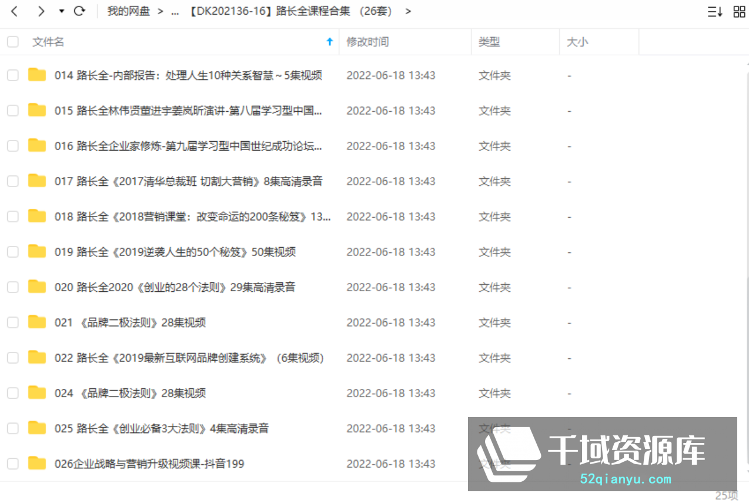This screenshot has height=503, width=749.
Task: Select '019 路长全《2019逆袭人生的50个秘笈》' name
Action: point(175,252)
